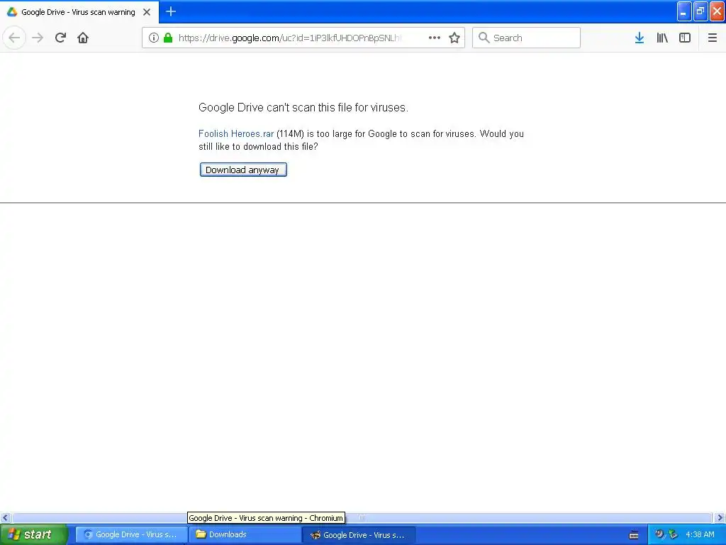This screenshot has width=726, height=545.
Task: Minimize the Firefox window
Action: coord(684,11)
